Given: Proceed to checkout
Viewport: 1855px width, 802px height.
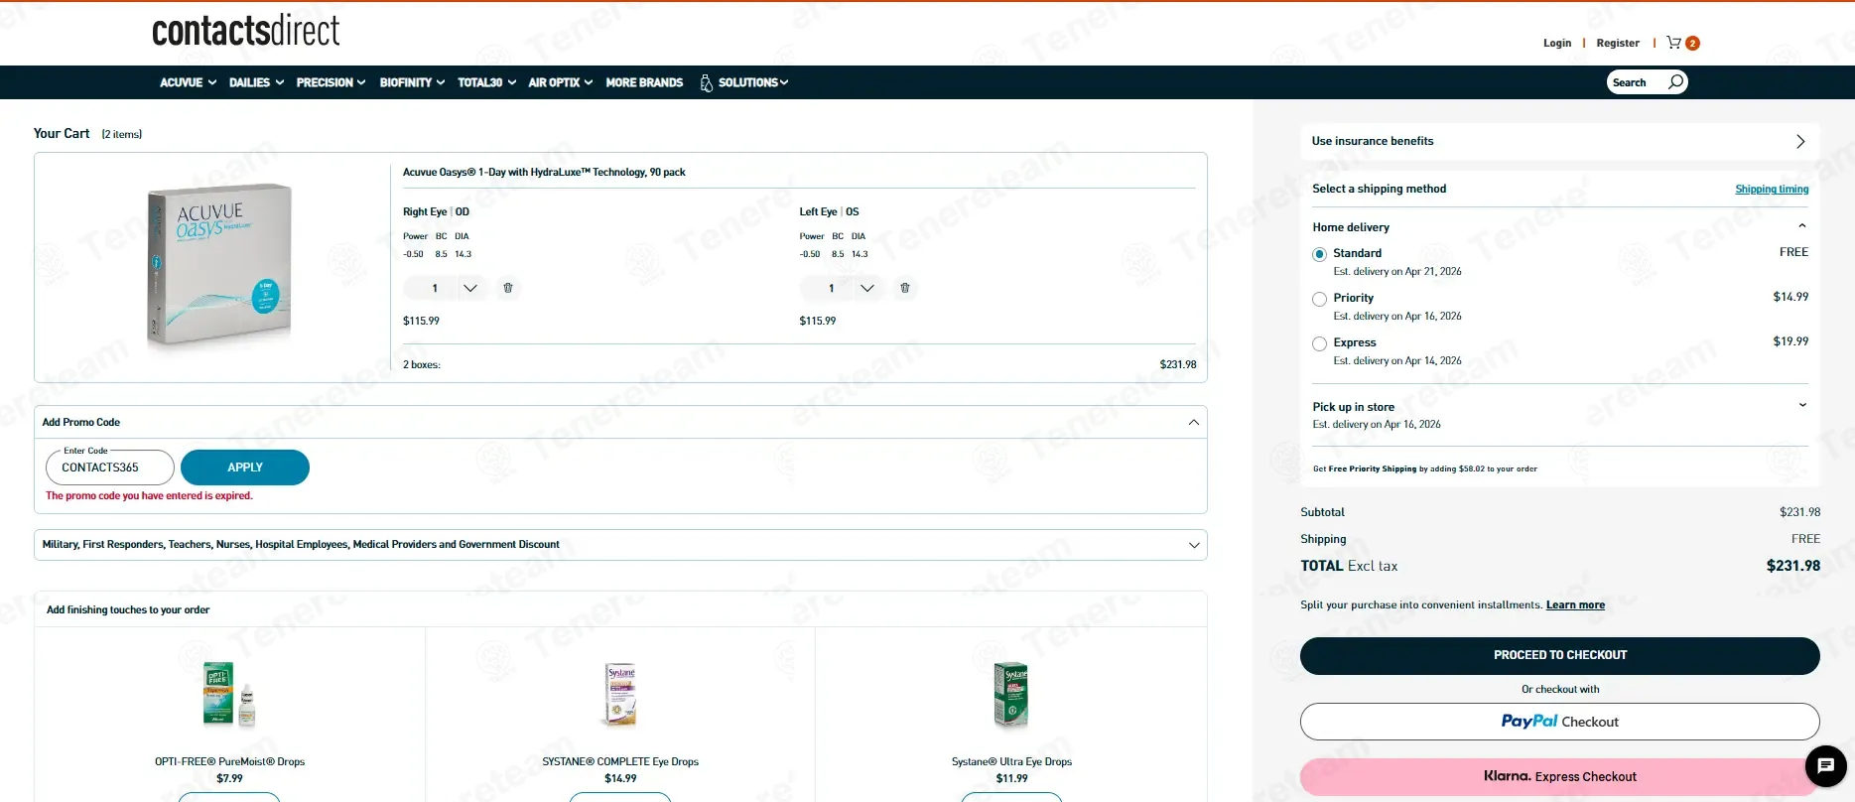Looking at the screenshot, I should pyautogui.click(x=1560, y=656).
